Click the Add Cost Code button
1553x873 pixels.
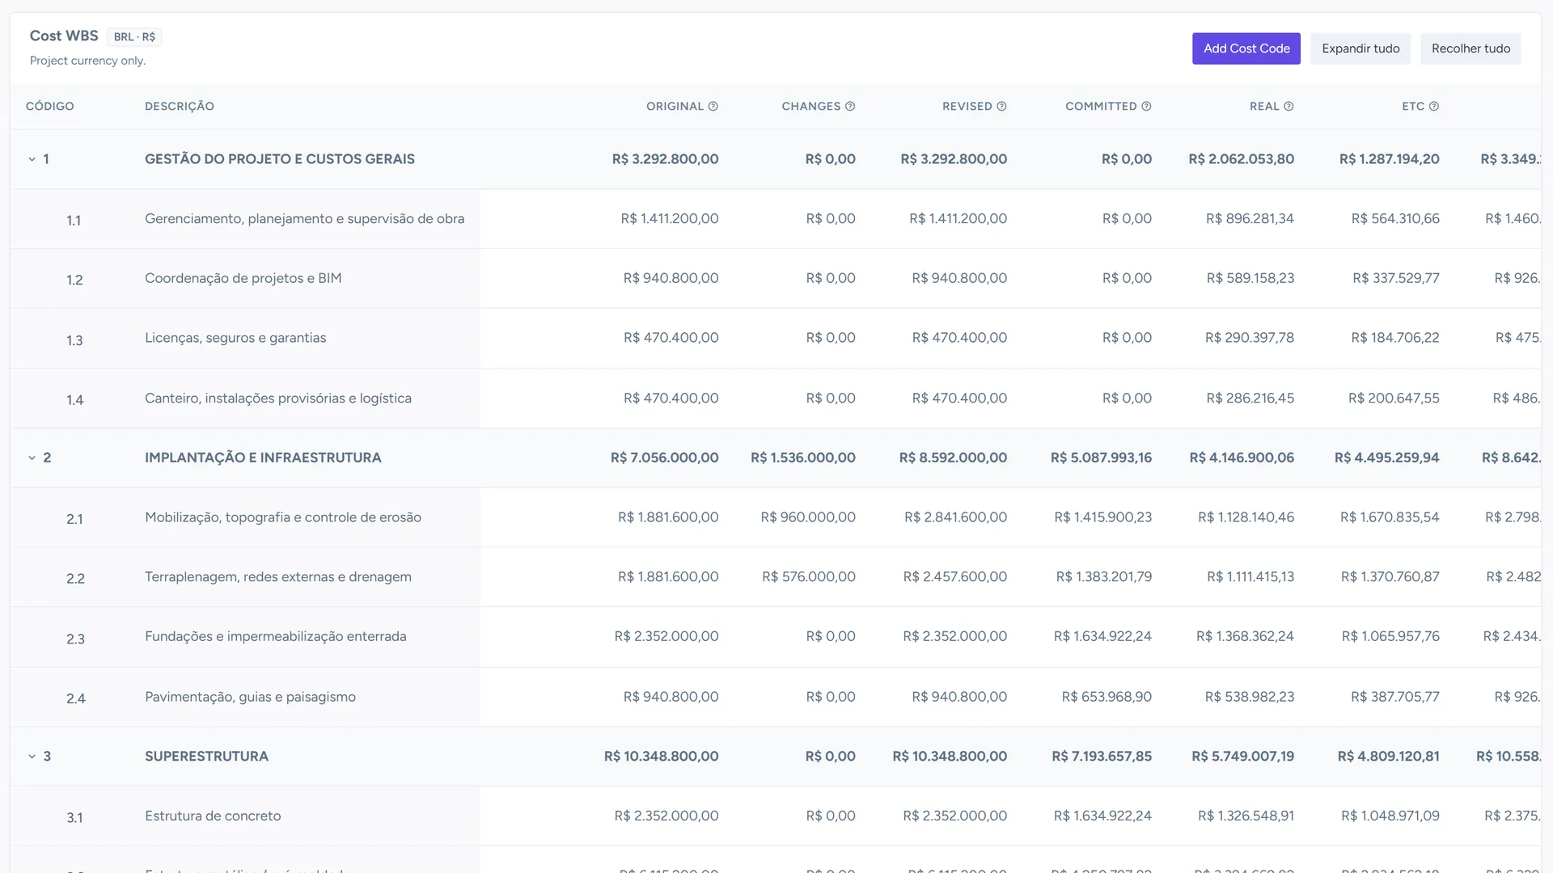1246,48
